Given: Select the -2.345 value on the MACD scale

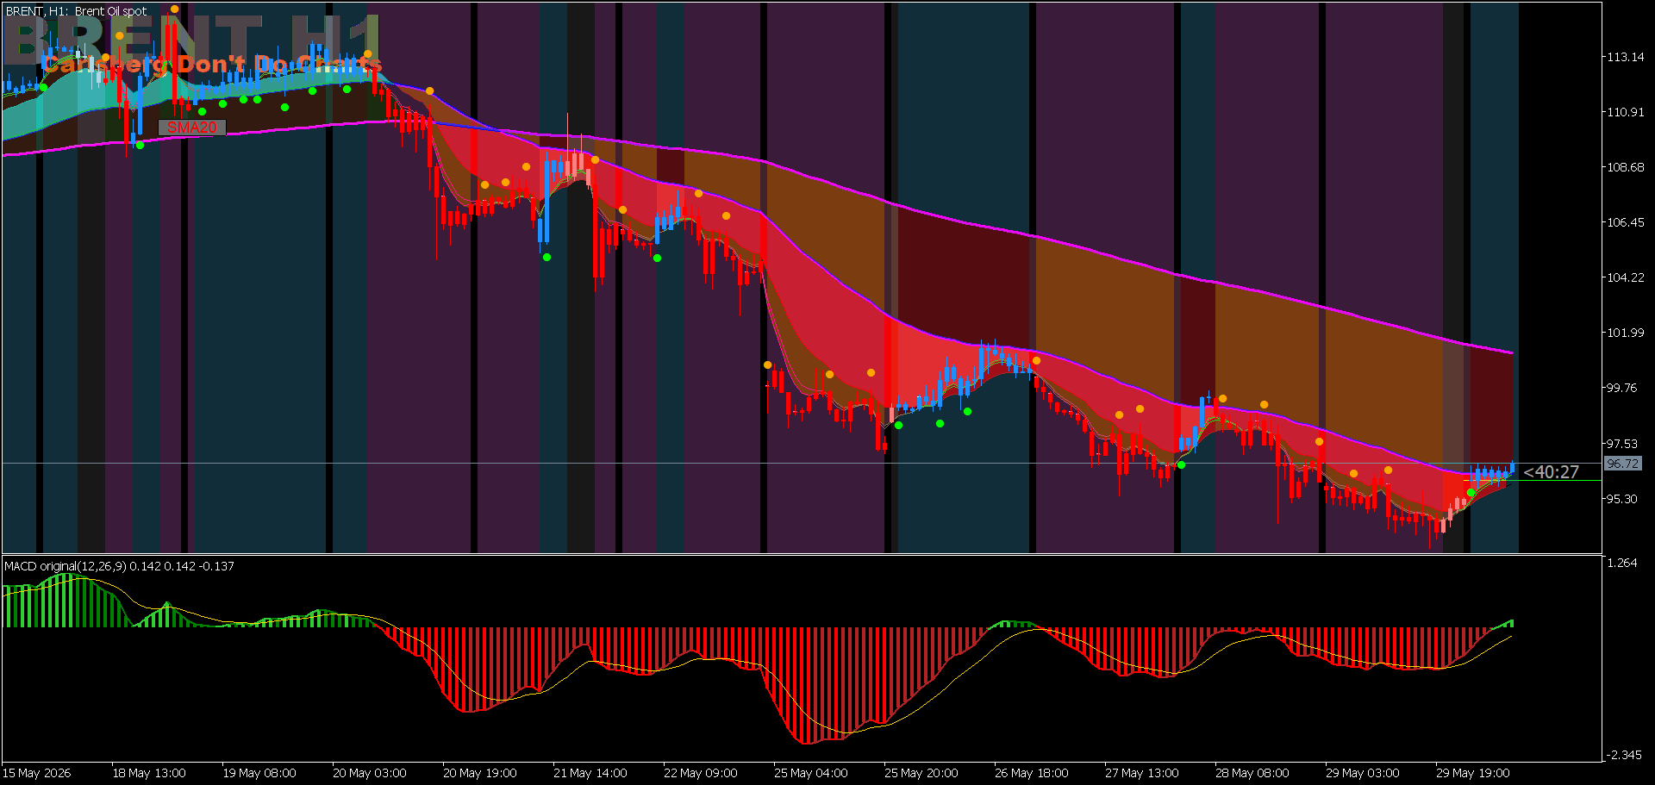Looking at the screenshot, I should [x=1623, y=755].
